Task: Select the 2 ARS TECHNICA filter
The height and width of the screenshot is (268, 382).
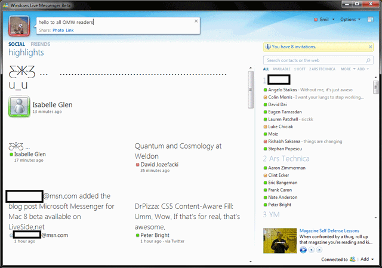Action: point(322,69)
